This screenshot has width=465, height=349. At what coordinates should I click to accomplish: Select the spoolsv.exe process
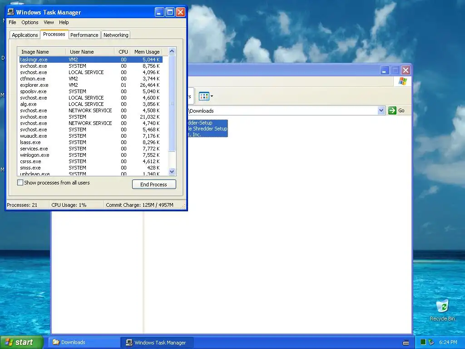tap(91, 91)
